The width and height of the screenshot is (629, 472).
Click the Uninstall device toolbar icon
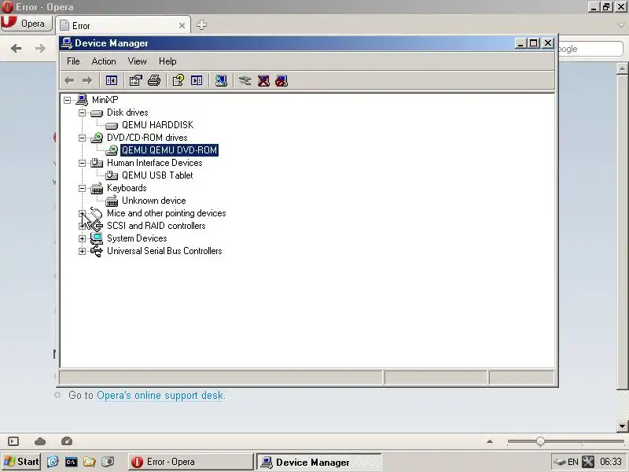[x=263, y=81]
